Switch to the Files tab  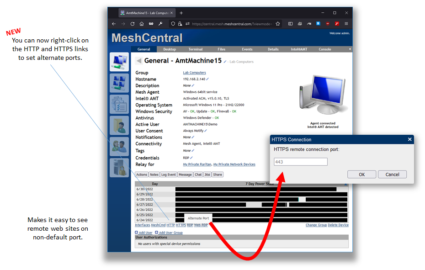(x=222, y=49)
